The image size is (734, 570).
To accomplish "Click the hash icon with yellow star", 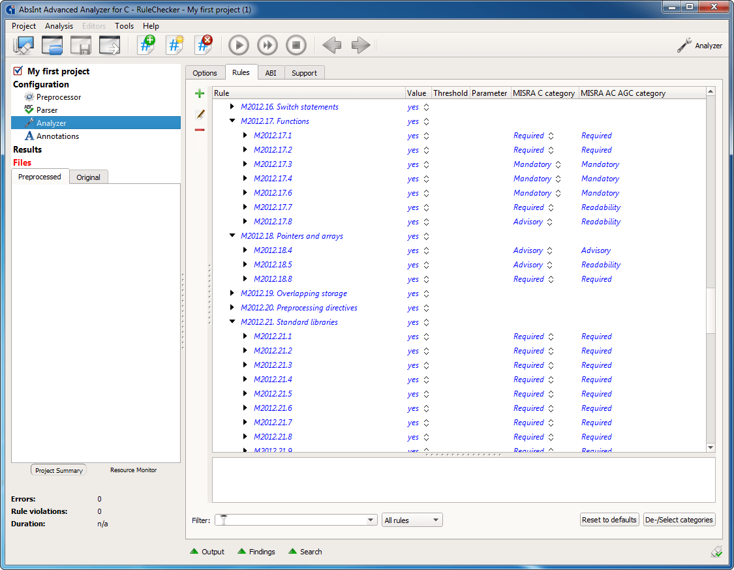I will [x=175, y=46].
